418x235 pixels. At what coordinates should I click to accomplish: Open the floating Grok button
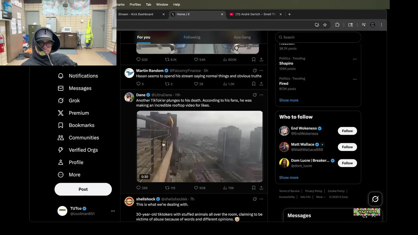point(375,199)
